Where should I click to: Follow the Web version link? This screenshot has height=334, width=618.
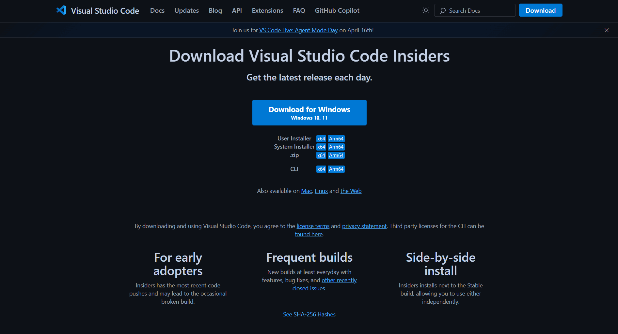click(351, 191)
